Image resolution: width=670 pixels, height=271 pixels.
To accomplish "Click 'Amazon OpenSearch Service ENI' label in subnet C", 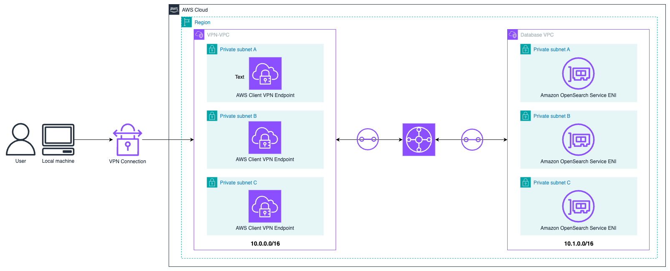I will pos(578,228).
